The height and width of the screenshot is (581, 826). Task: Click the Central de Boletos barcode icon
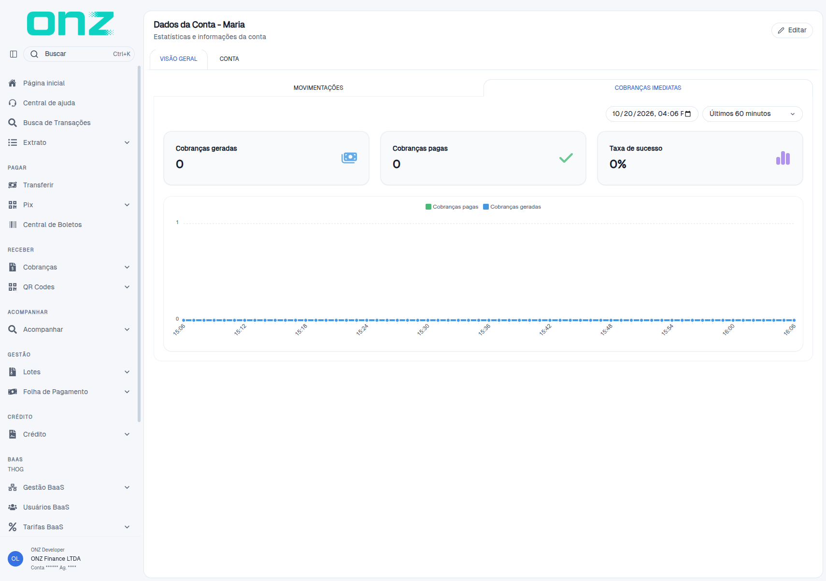13,225
